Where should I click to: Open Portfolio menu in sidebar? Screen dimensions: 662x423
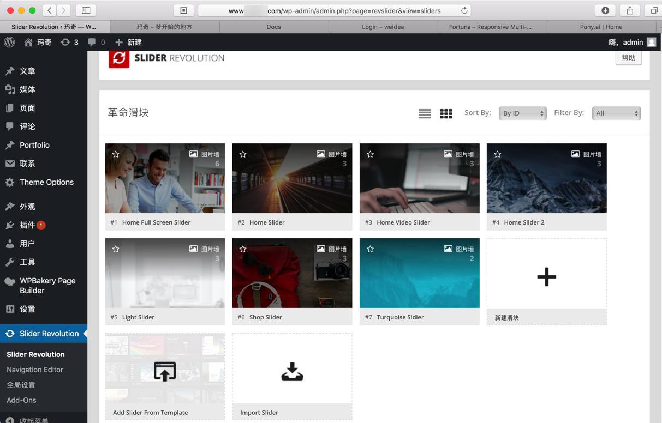(44, 145)
